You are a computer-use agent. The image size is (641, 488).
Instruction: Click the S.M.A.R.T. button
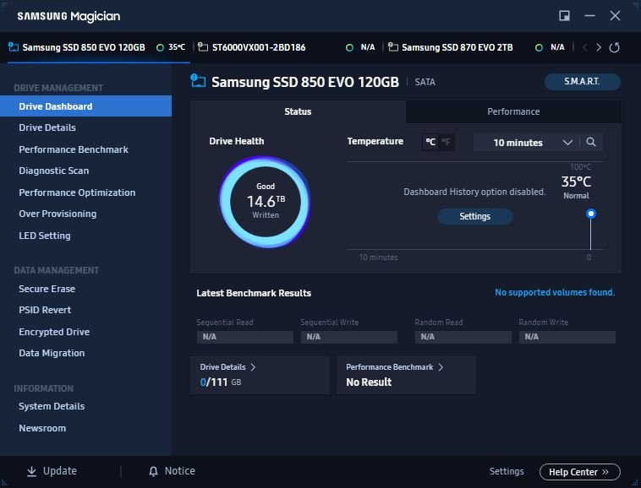[x=582, y=82]
